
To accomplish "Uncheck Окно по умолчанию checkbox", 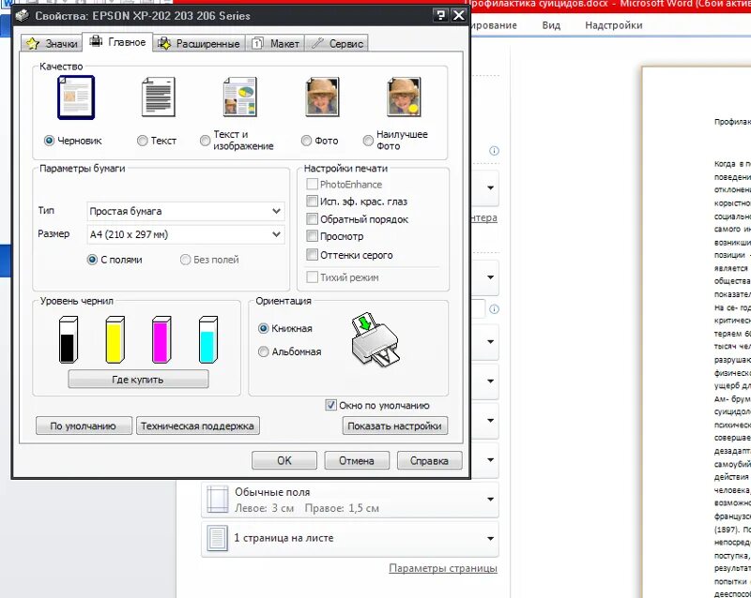I will tap(330, 405).
